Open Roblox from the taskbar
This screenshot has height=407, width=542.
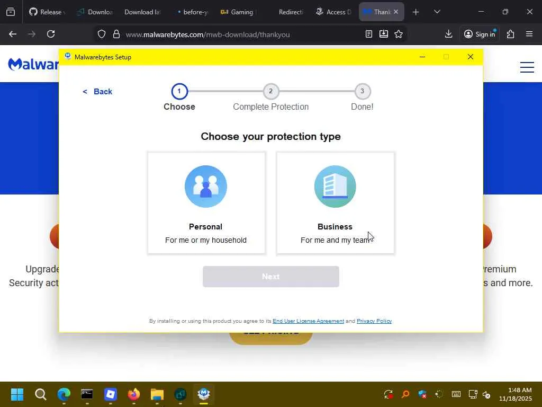pos(110,394)
